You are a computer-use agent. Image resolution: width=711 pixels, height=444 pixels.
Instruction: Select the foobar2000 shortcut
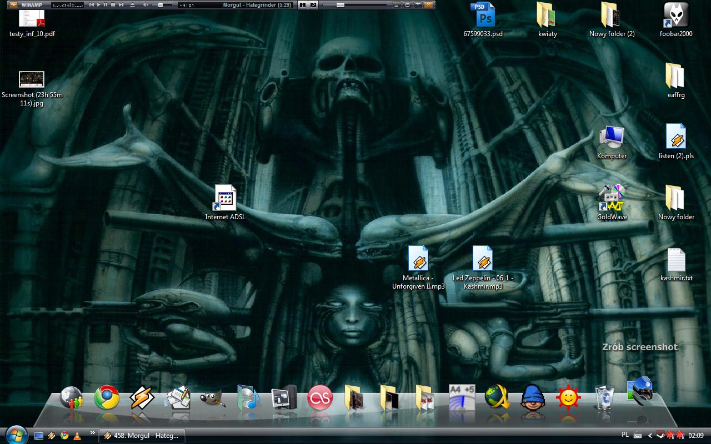[x=676, y=20]
